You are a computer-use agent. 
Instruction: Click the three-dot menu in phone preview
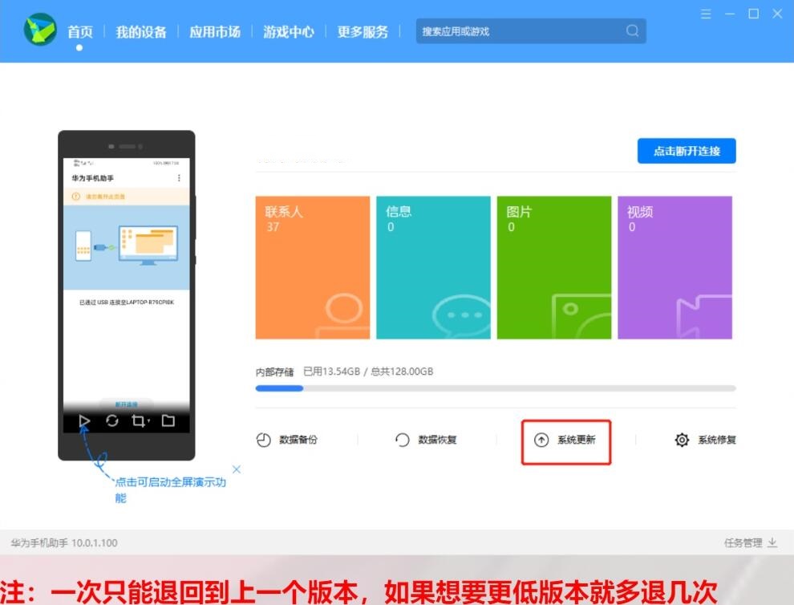coord(179,178)
